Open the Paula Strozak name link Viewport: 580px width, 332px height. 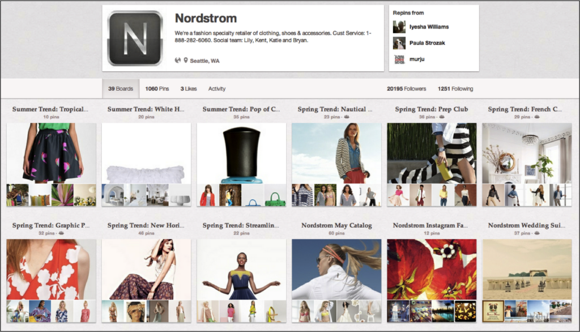[429, 43]
